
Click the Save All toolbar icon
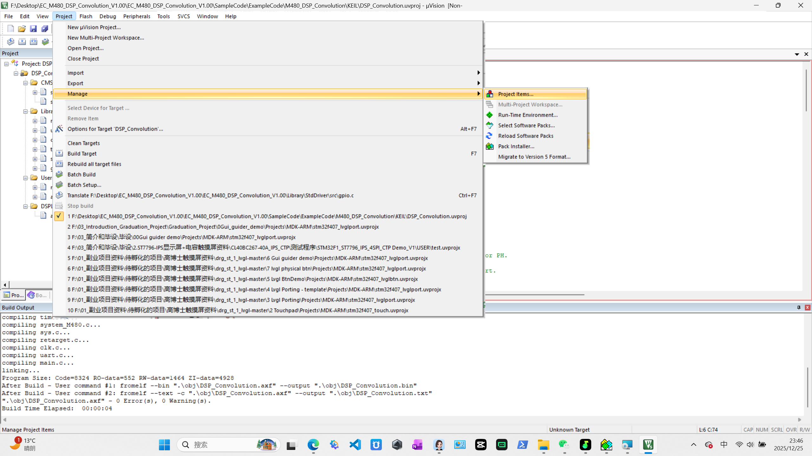(x=45, y=28)
